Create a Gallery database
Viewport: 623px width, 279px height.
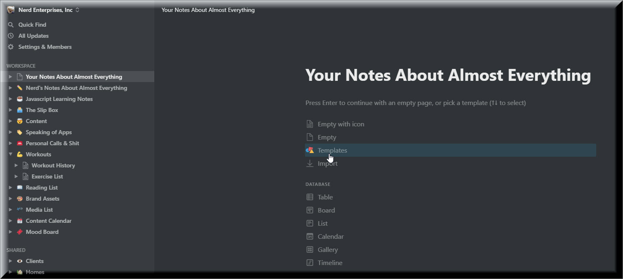click(328, 249)
